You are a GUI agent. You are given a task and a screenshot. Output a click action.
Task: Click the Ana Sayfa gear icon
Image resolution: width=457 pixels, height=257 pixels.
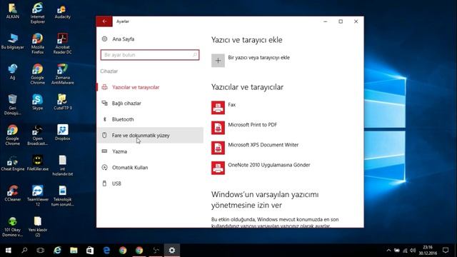point(104,39)
